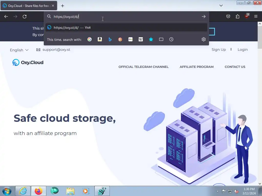Open the Pocket save icon
Image resolution: width=262 pixels, height=196 pixels.
pos(228,16)
